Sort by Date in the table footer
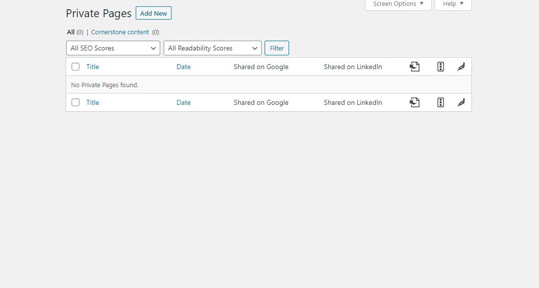 (x=183, y=102)
